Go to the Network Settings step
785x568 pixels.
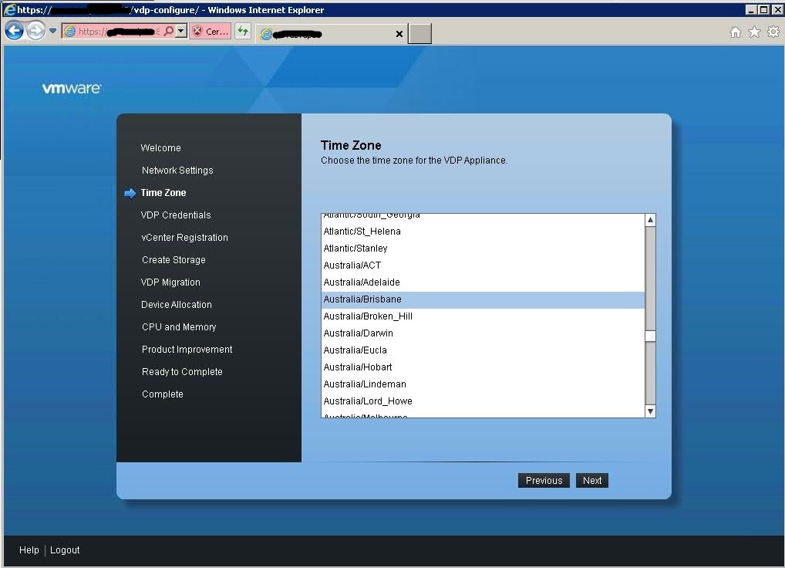(x=177, y=171)
